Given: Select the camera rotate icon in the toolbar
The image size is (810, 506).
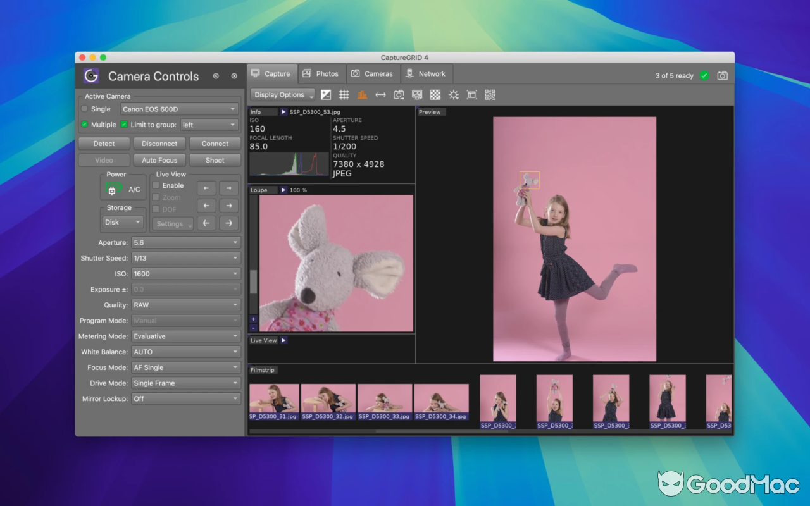Looking at the screenshot, I should 399,95.
